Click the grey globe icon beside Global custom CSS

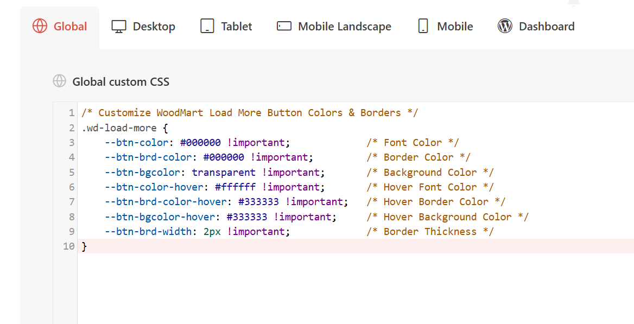click(60, 81)
